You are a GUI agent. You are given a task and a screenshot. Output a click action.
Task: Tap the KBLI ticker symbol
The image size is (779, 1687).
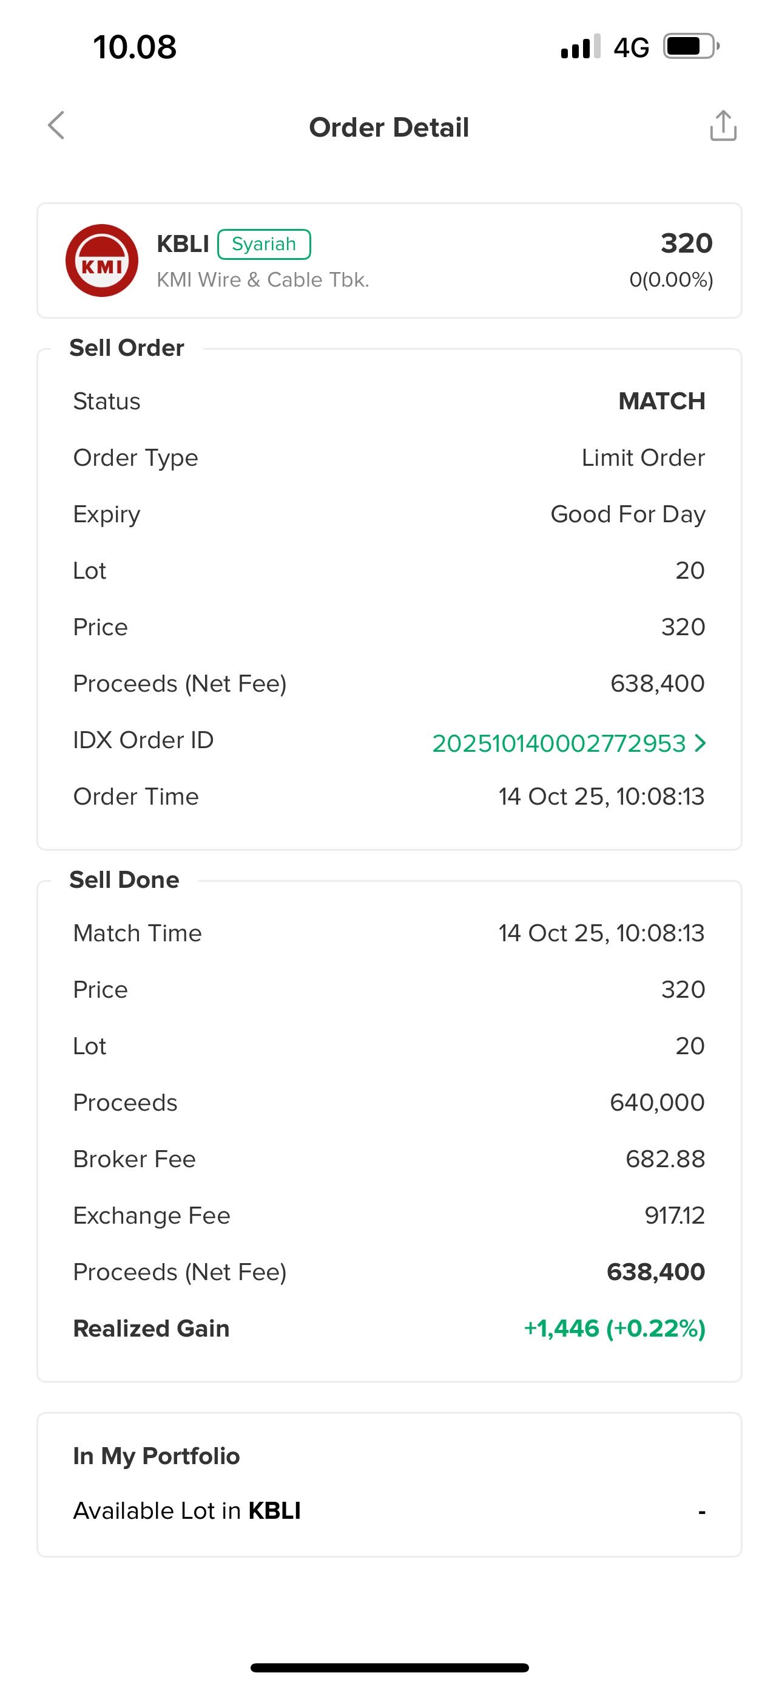point(183,244)
